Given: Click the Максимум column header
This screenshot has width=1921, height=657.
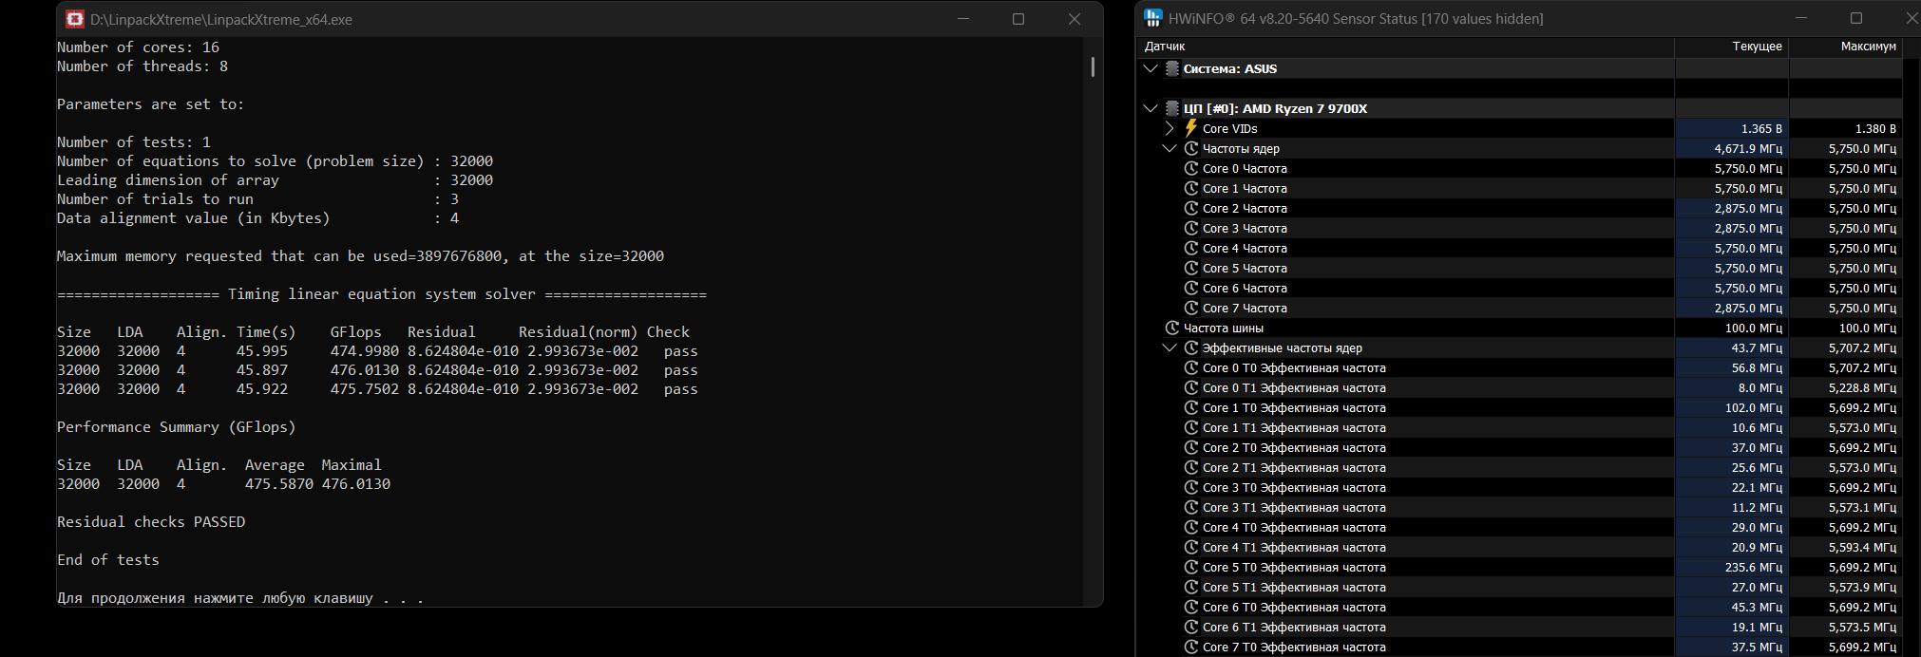Looking at the screenshot, I should tap(1846, 47).
